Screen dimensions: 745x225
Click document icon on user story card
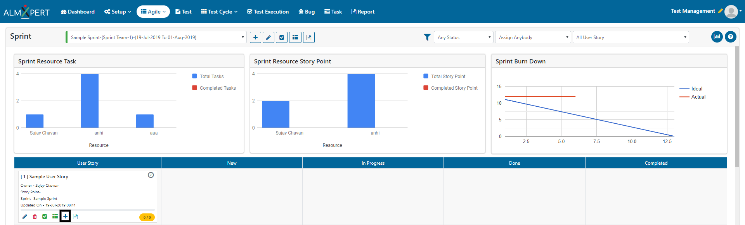(75, 216)
